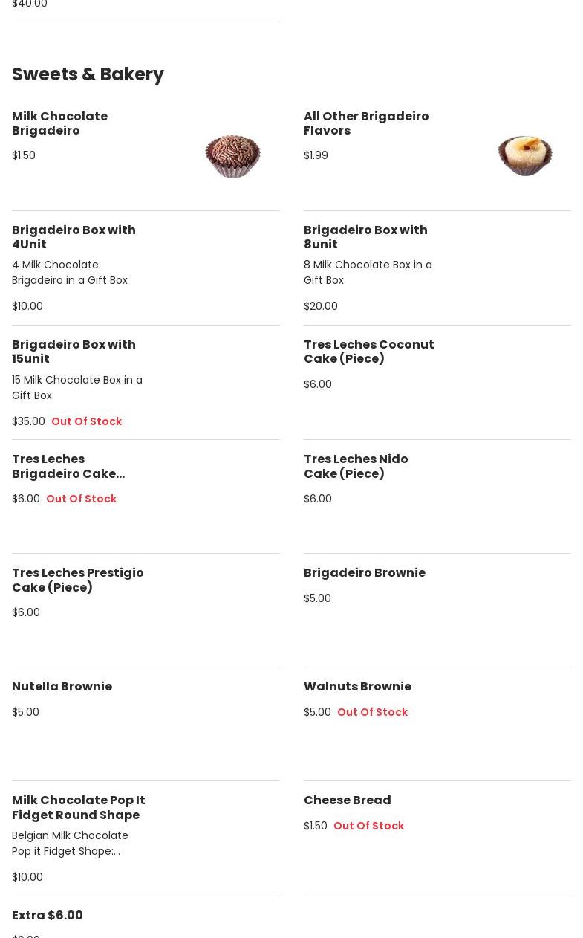Choose the Brigadeiro Box with 8unit
Image resolution: width=583 pixels, height=938 pixels.
click(365, 237)
